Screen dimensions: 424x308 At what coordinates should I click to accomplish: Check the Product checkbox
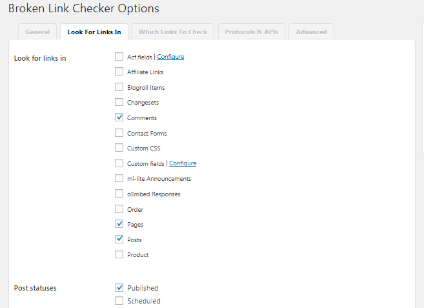(119, 254)
